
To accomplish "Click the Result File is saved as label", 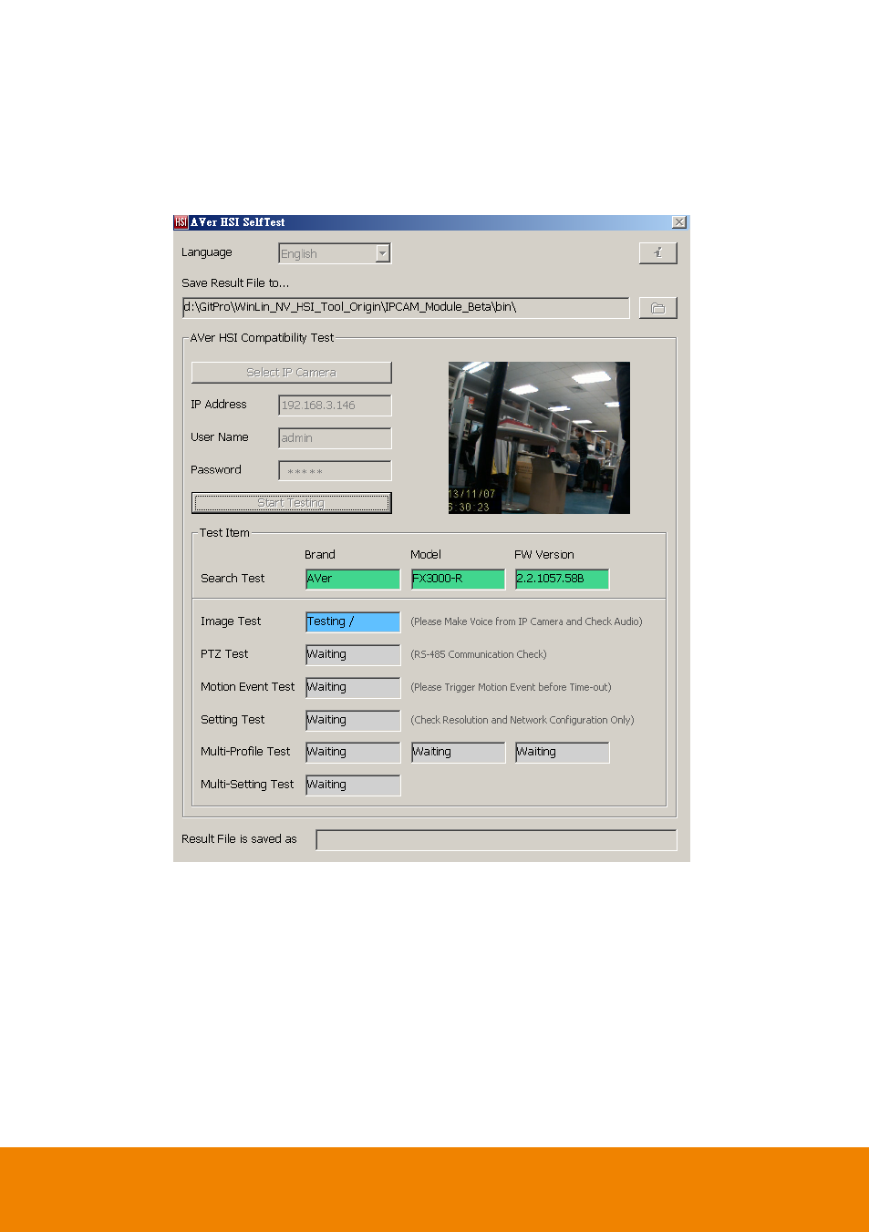I will coord(239,839).
